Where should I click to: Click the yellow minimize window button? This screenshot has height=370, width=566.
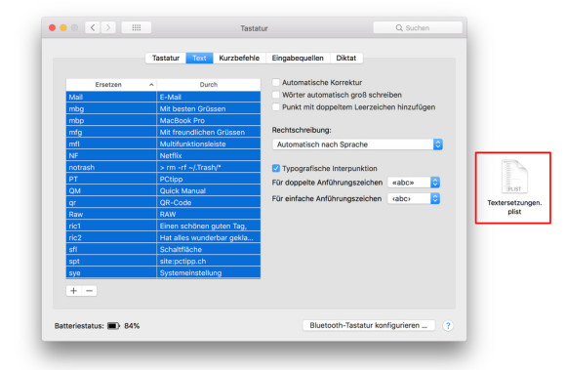pos(63,27)
